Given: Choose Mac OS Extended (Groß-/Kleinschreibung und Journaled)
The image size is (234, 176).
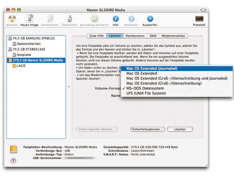Looking at the screenshot, I should 177,78.
